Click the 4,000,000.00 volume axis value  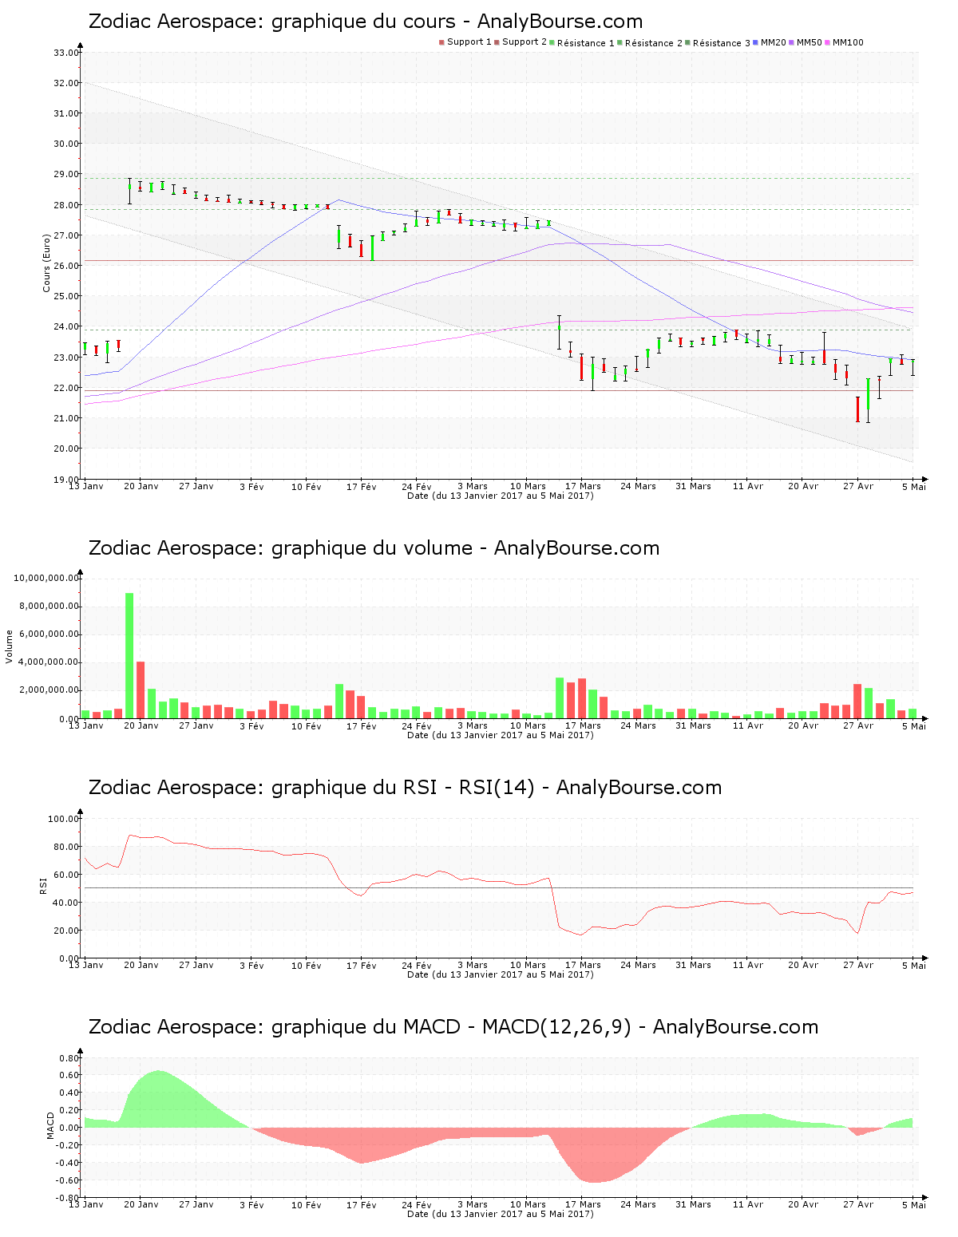[x=49, y=662]
